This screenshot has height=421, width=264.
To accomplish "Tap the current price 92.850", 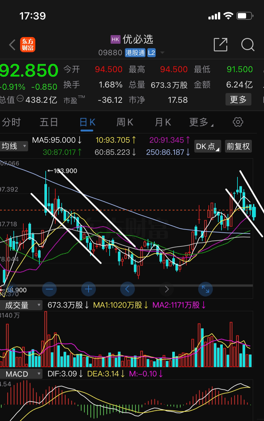I will pyautogui.click(x=29, y=71).
